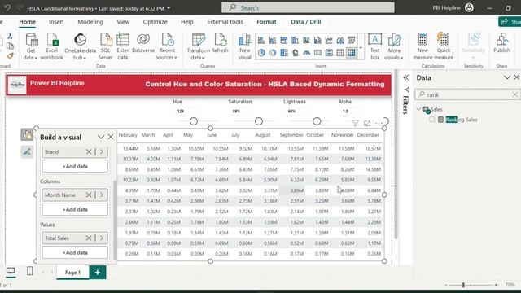This screenshot has height=293, width=521.
Task: Switch to mobile layout view icon
Action: point(29,271)
